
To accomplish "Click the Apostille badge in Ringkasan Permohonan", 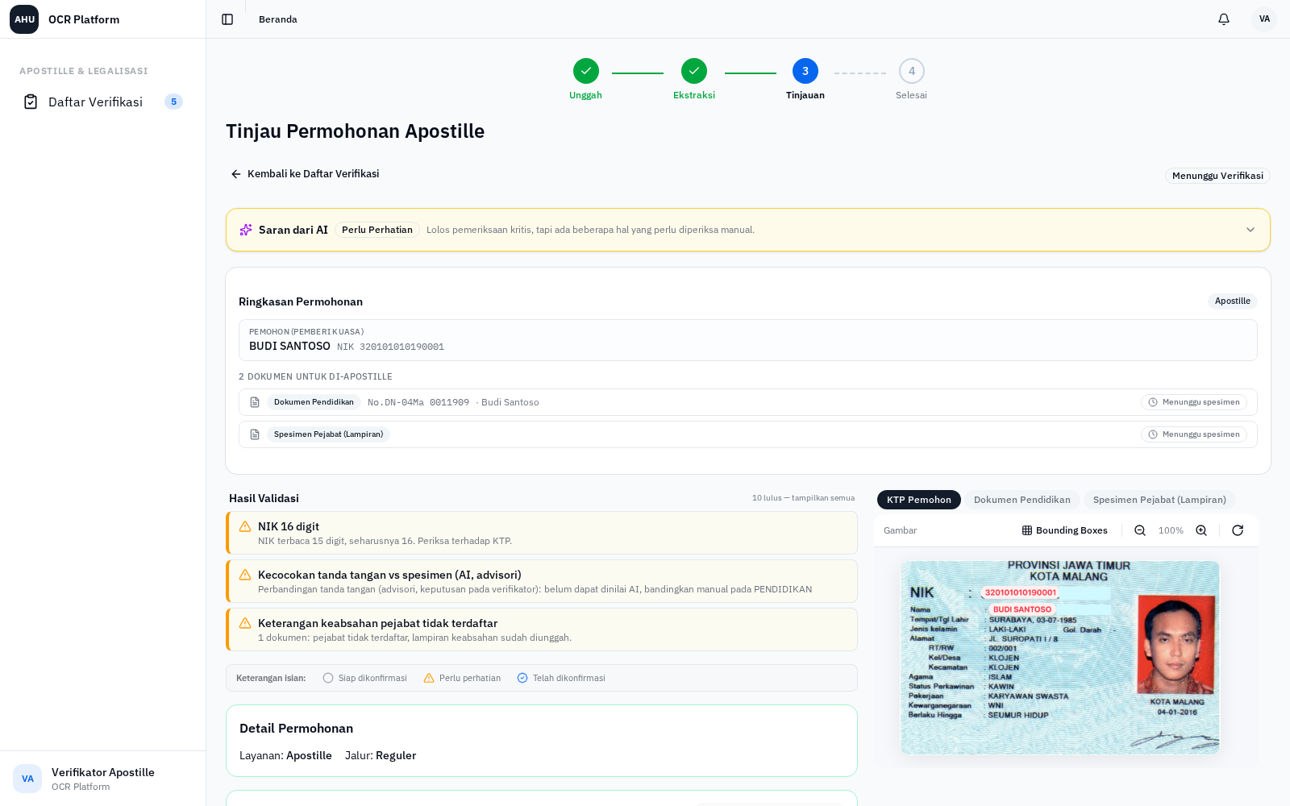I will [x=1233, y=301].
